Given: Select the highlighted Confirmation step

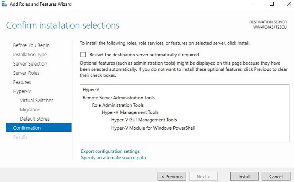Looking at the screenshot, I should point(27,128).
